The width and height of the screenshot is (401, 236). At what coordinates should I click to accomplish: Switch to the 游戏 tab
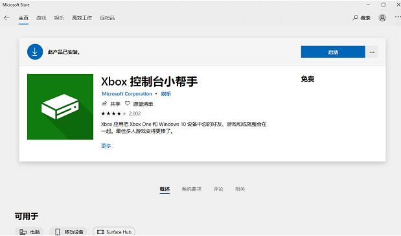point(41,18)
